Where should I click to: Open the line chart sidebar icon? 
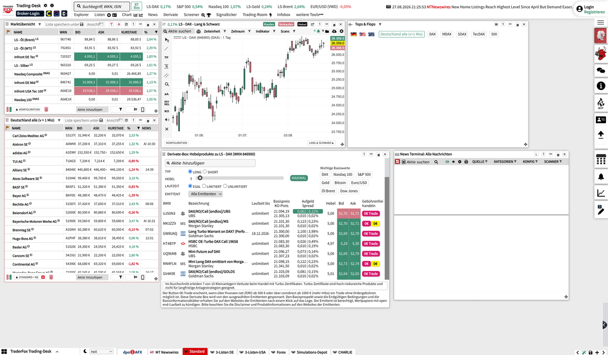(601, 193)
